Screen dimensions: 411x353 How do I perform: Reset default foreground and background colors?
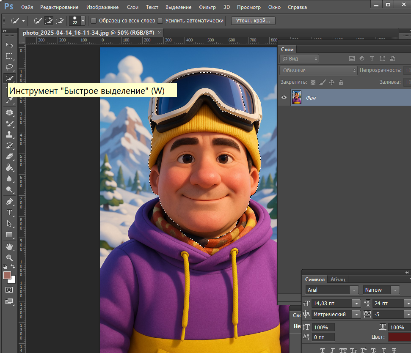pyautogui.click(x=5, y=267)
